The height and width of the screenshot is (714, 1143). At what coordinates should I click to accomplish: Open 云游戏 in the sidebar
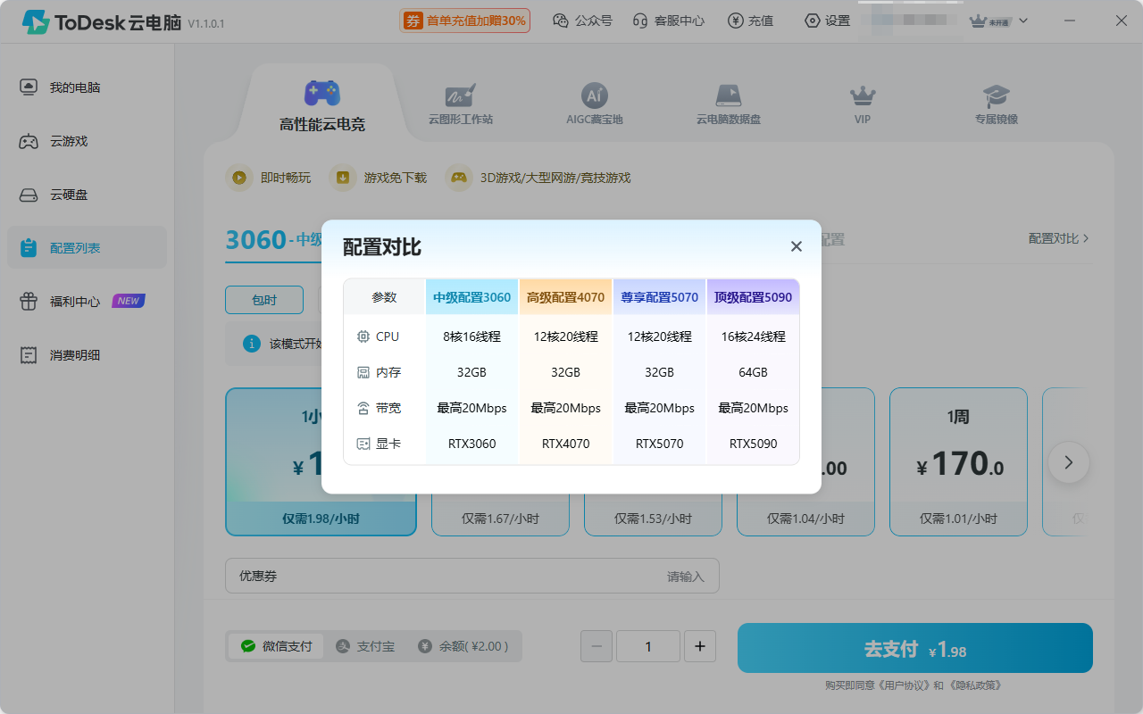tap(87, 141)
